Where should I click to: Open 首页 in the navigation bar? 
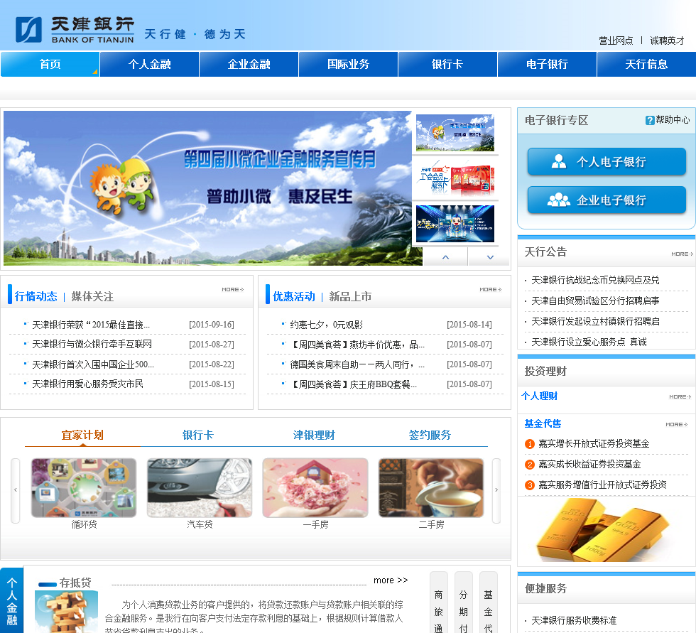[50, 65]
